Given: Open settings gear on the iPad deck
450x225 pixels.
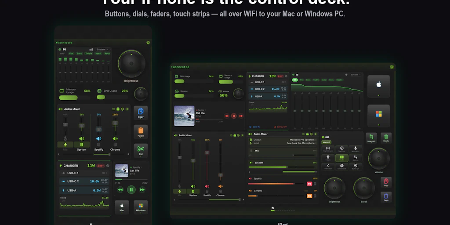Looking at the screenshot, I should pyautogui.click(x=392, y=67).
